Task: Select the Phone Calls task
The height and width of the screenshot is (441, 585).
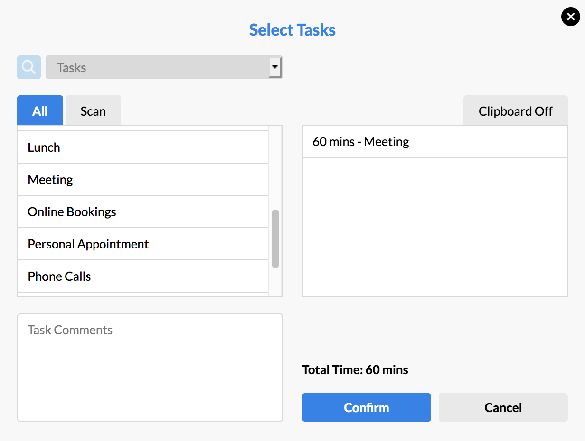Action: click(x=143, y=276)
